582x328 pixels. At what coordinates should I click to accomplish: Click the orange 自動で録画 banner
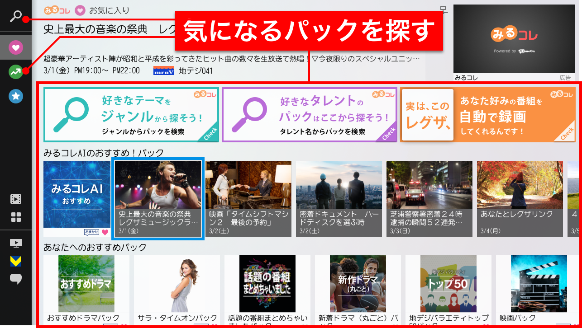coord(488,115)
